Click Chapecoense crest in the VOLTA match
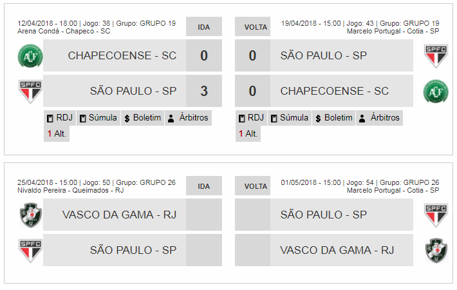This screenshot has width=457, height=290. [436, 92]
